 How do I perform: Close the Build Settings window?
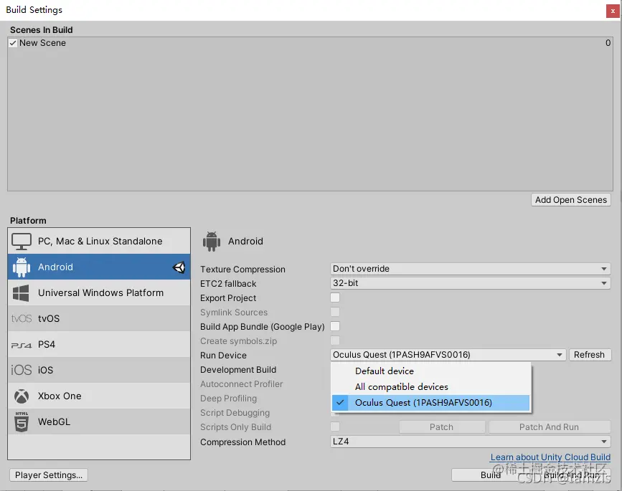pyautogui.click(x=613, y=11)
